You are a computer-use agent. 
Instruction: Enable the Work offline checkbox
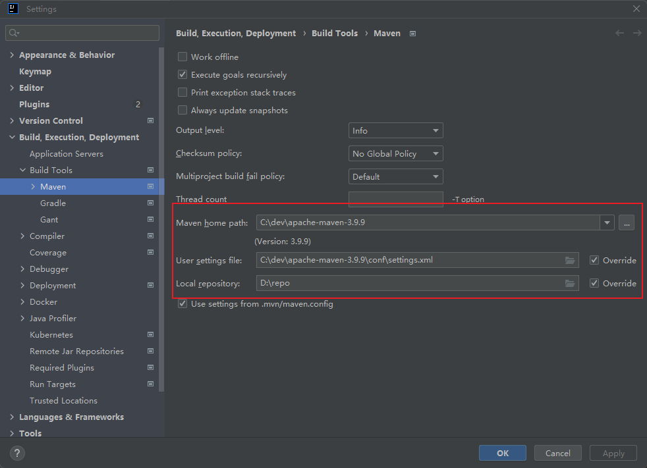pyautogui.click(x=183, y=57)
